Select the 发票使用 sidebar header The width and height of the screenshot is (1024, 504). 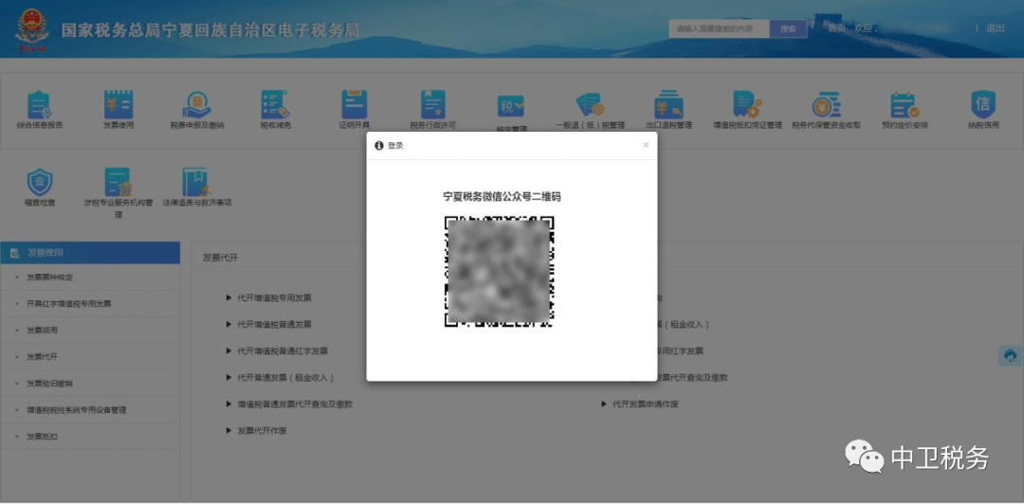coord(90,253)
